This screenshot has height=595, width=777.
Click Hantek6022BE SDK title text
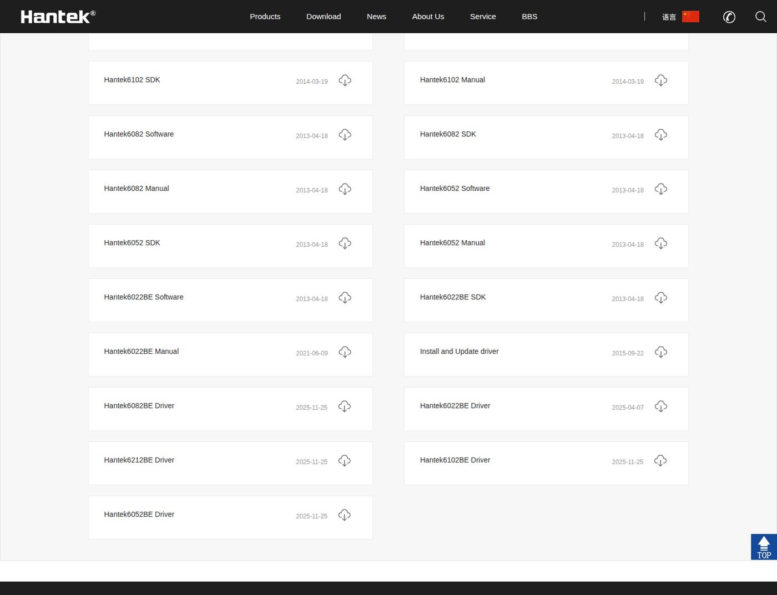(x=453, y=297)
